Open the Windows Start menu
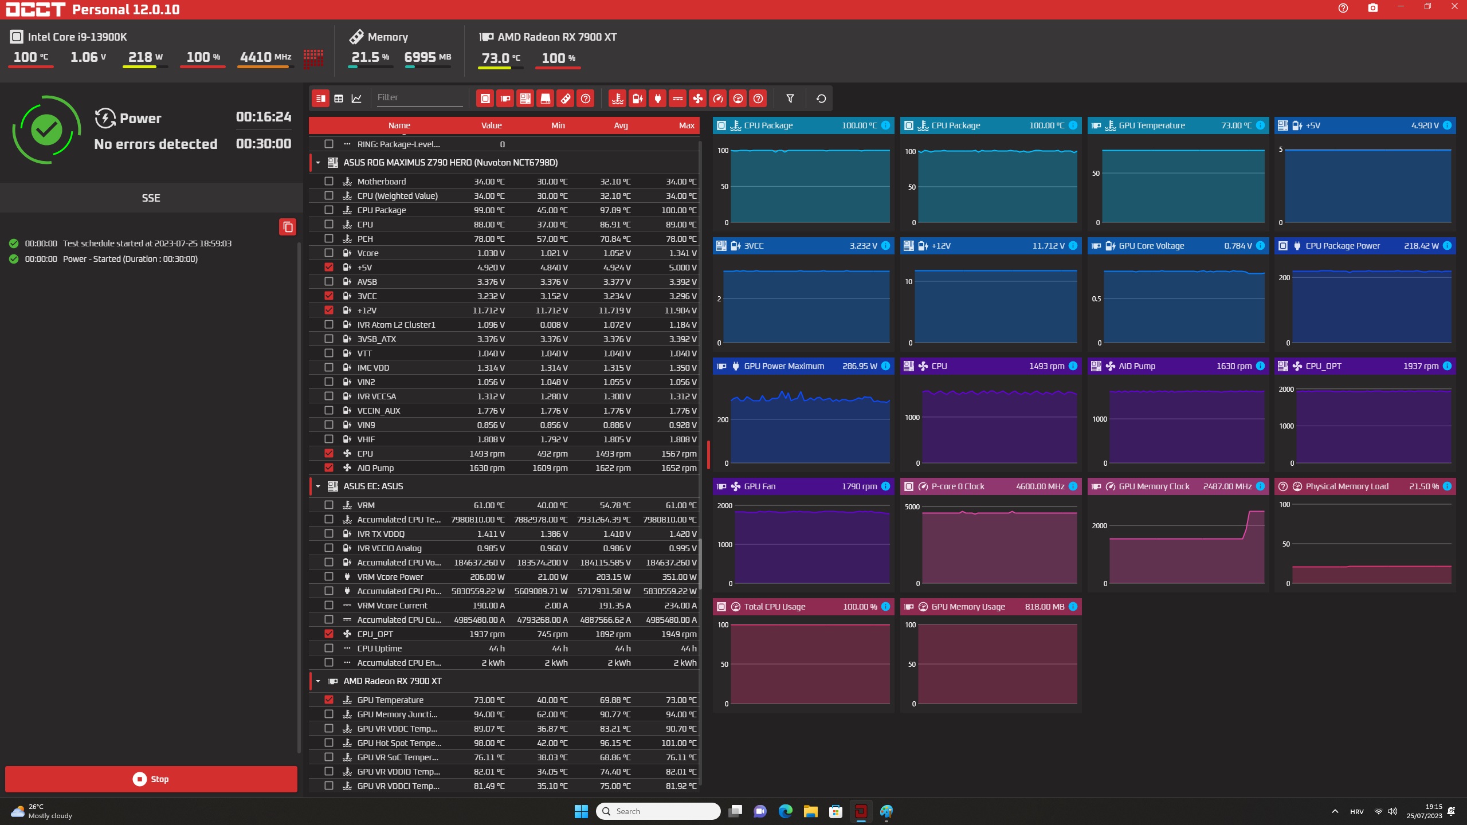Screen dimensions: 1467x825 tap(581, 811)
